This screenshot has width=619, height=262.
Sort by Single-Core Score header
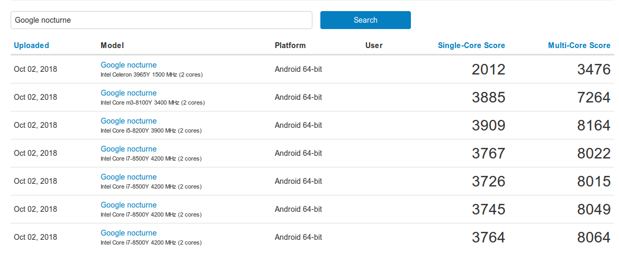coord(471,45)
